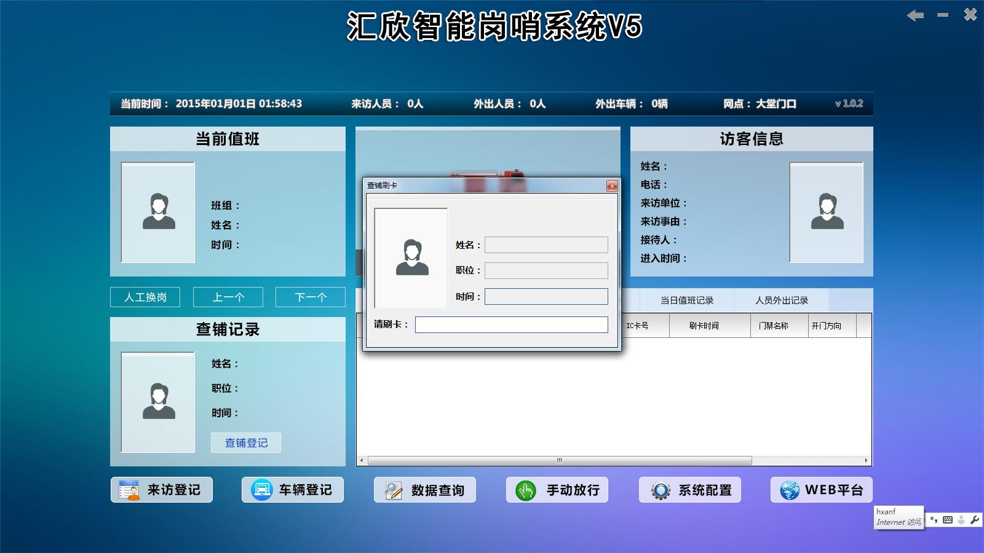Viewport: 984px width, 553px height.
Task: Click the back arrow icon at top right
Action: [x=915, y=15]
